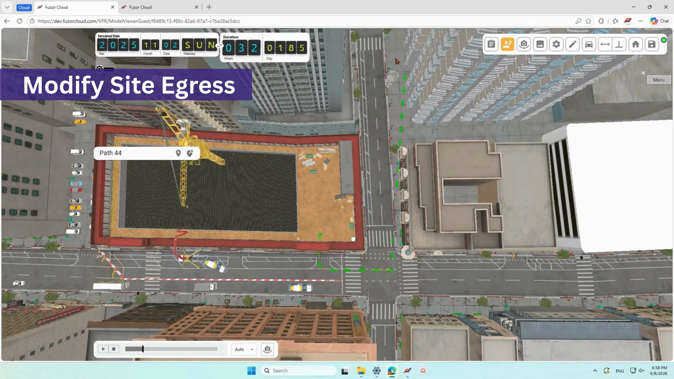The image size is (674, 379).
Task: Open the image gallery icon in toolbar
Action: pyautogui.click(x=540, y=44)
